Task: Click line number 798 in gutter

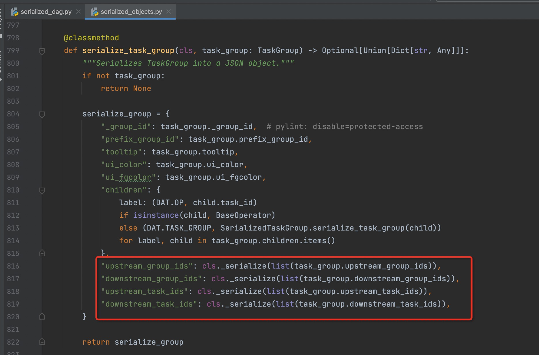Action: coord(13,38)
